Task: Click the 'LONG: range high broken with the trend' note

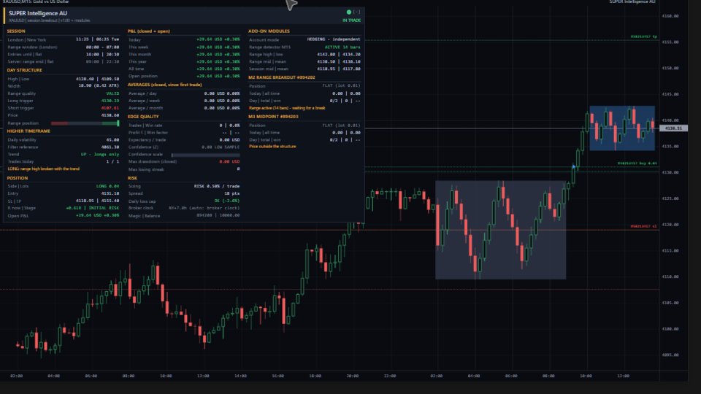Action: 43,169
